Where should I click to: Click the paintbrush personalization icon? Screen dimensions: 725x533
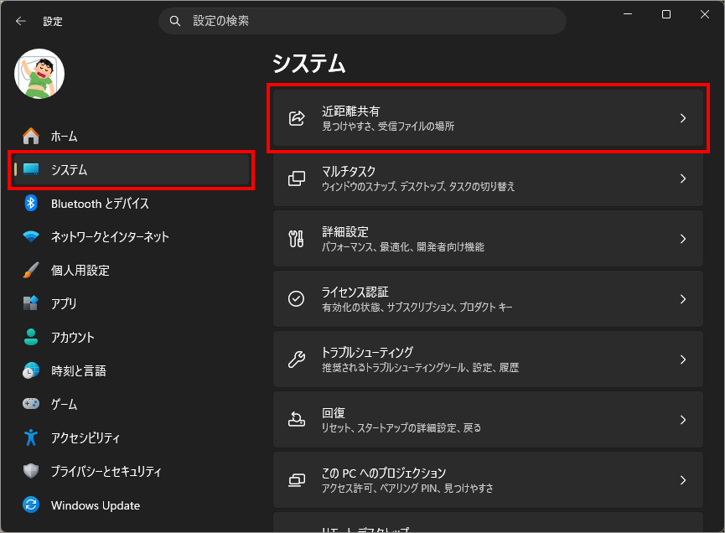pos(31,270)
